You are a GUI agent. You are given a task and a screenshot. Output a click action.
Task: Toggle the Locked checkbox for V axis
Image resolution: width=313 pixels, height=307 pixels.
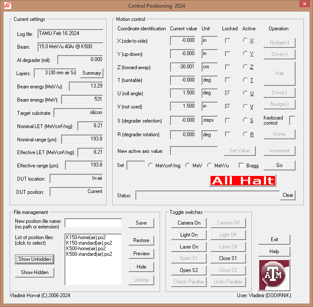pos(228,106)
